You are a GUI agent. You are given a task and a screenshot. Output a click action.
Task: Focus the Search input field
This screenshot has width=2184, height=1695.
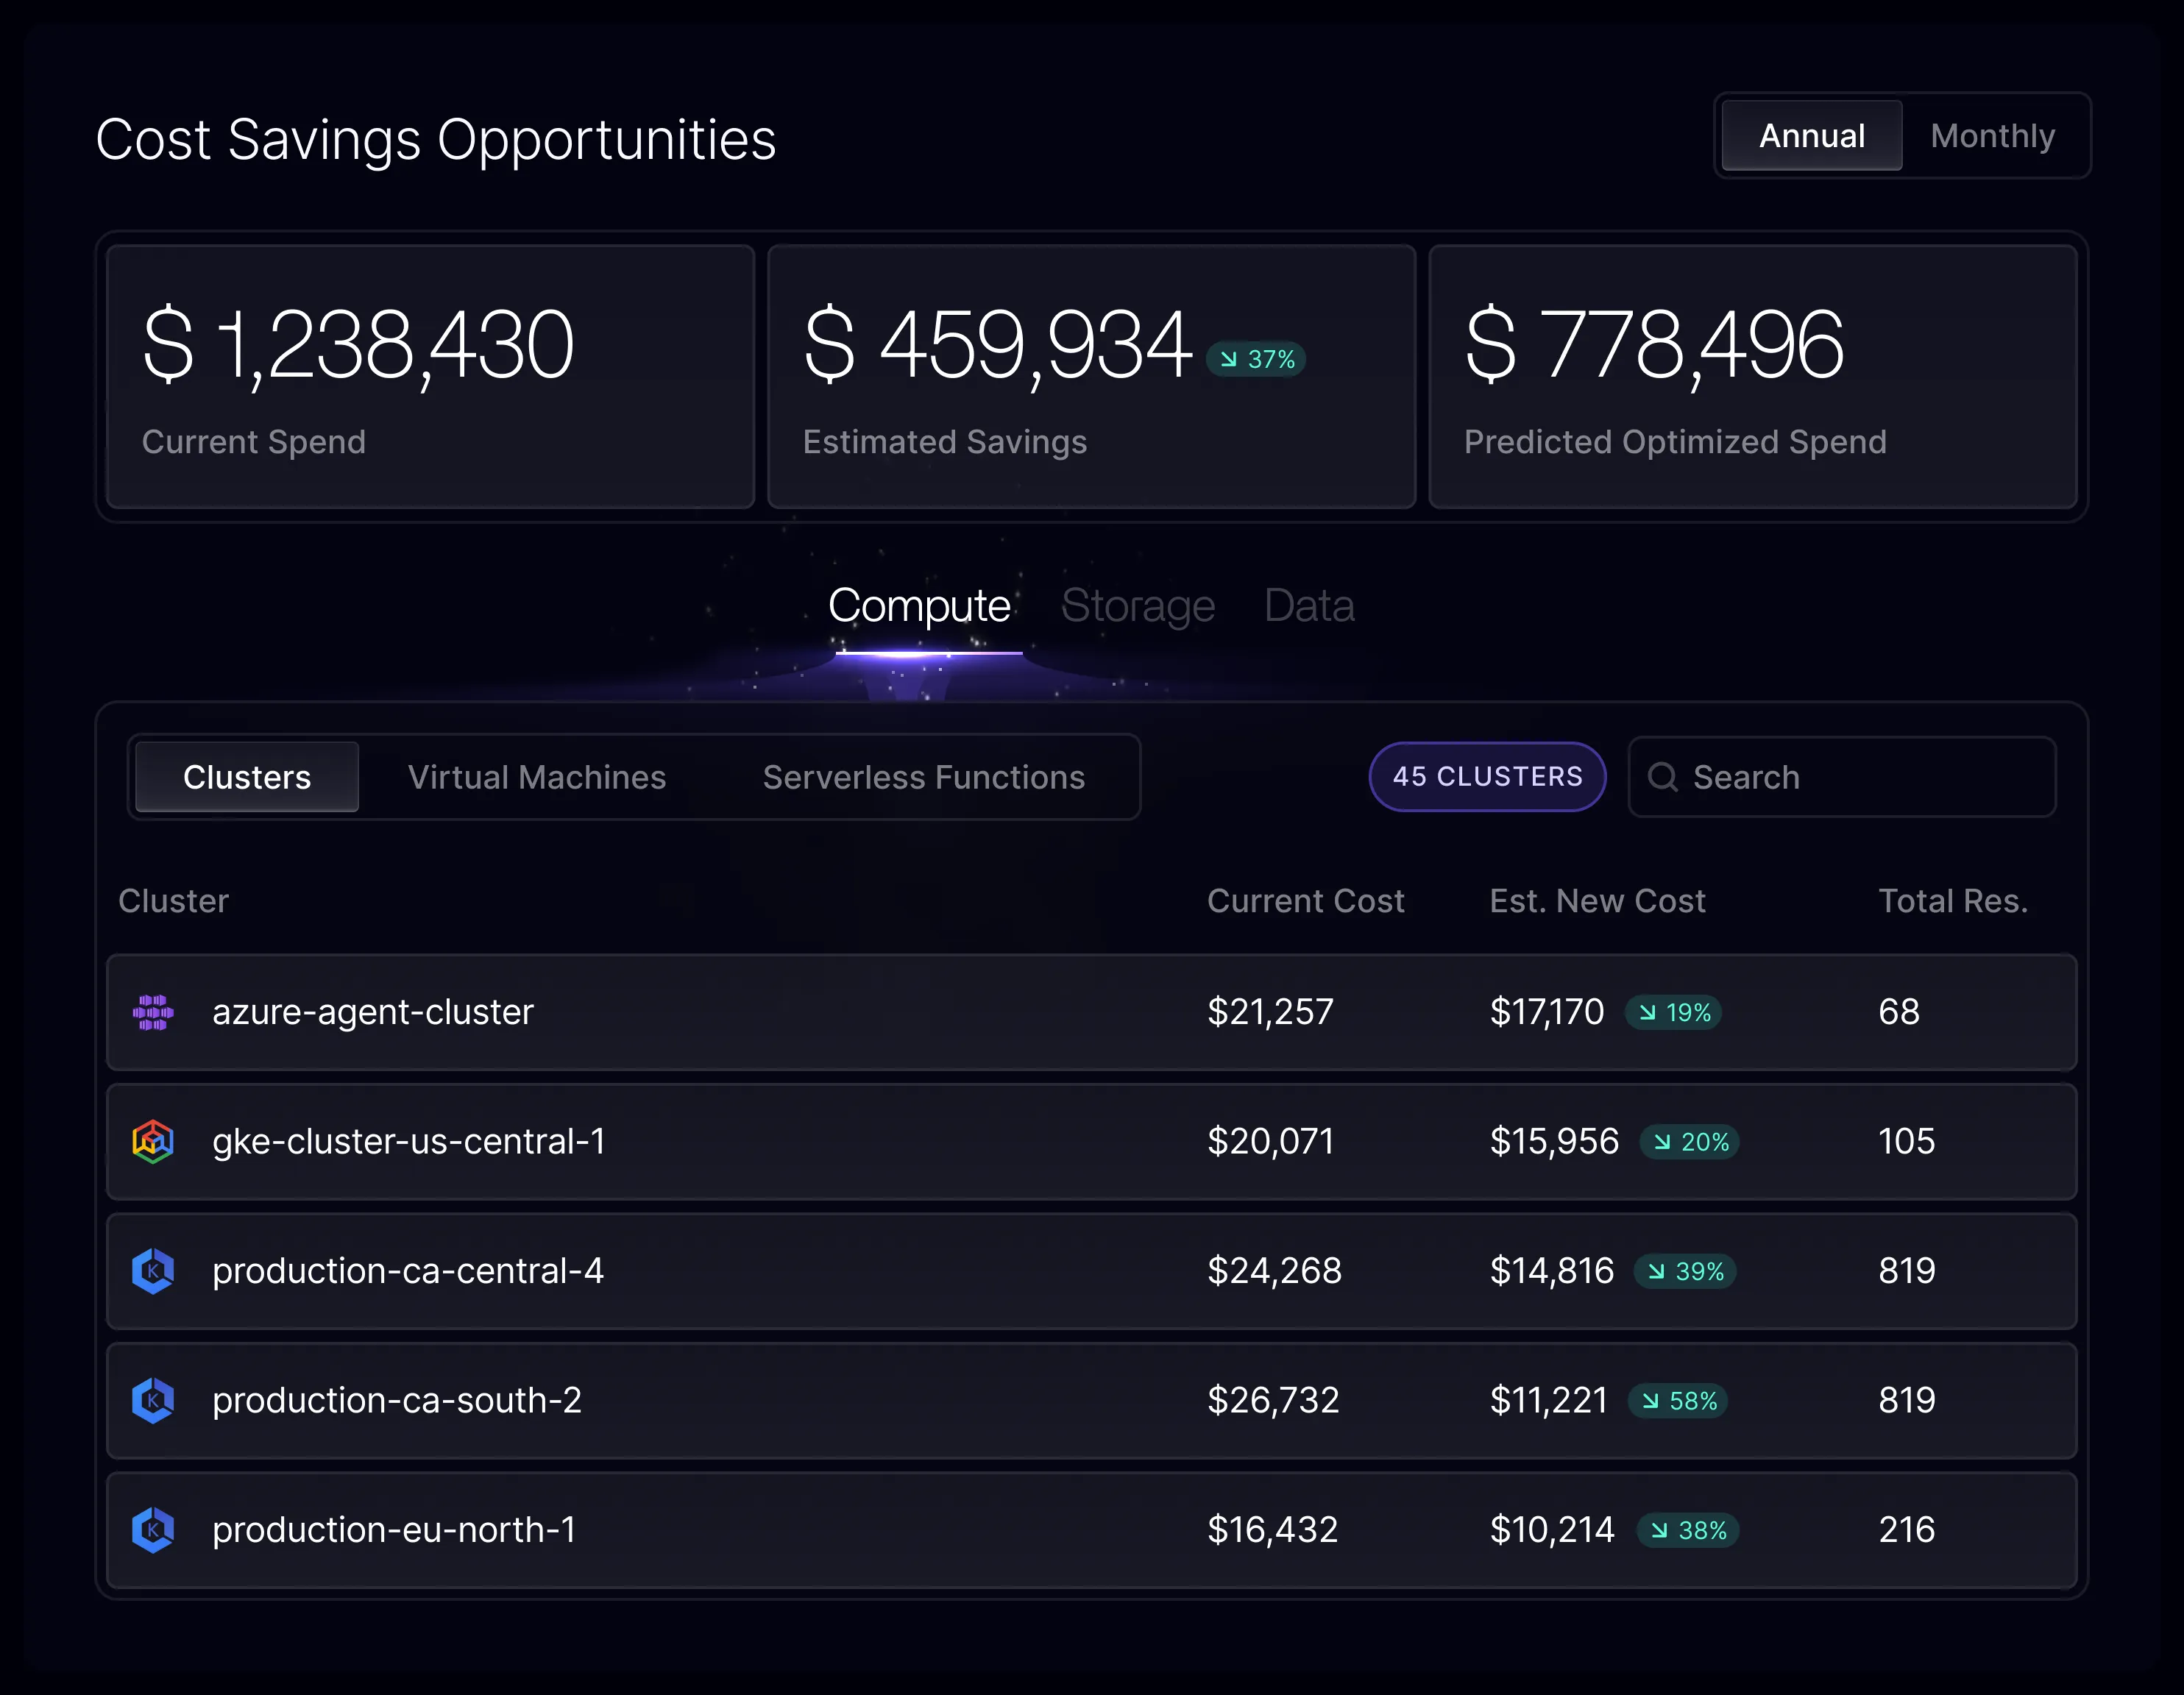click(1842, 777)
